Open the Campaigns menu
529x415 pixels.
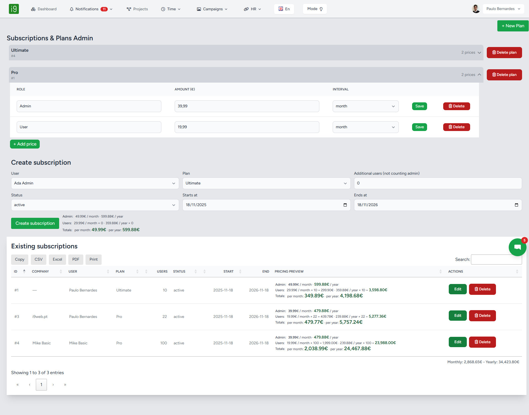coord(212,9)
